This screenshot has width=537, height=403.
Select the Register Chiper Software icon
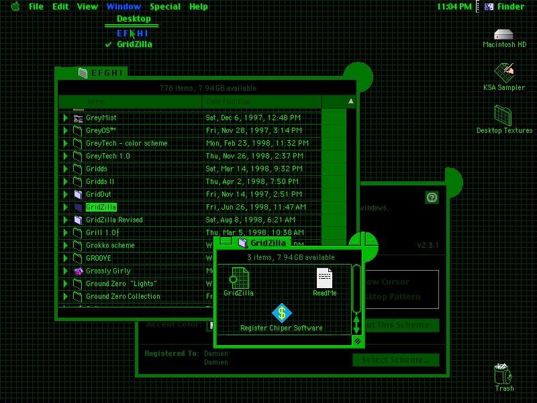(x=281, y=313)
